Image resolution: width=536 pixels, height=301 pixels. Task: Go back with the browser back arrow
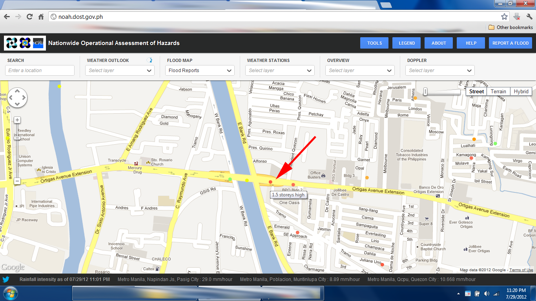click(x=7, y=17)
